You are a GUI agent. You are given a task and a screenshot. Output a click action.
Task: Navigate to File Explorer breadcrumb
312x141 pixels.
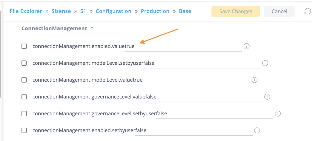point(26,11)
